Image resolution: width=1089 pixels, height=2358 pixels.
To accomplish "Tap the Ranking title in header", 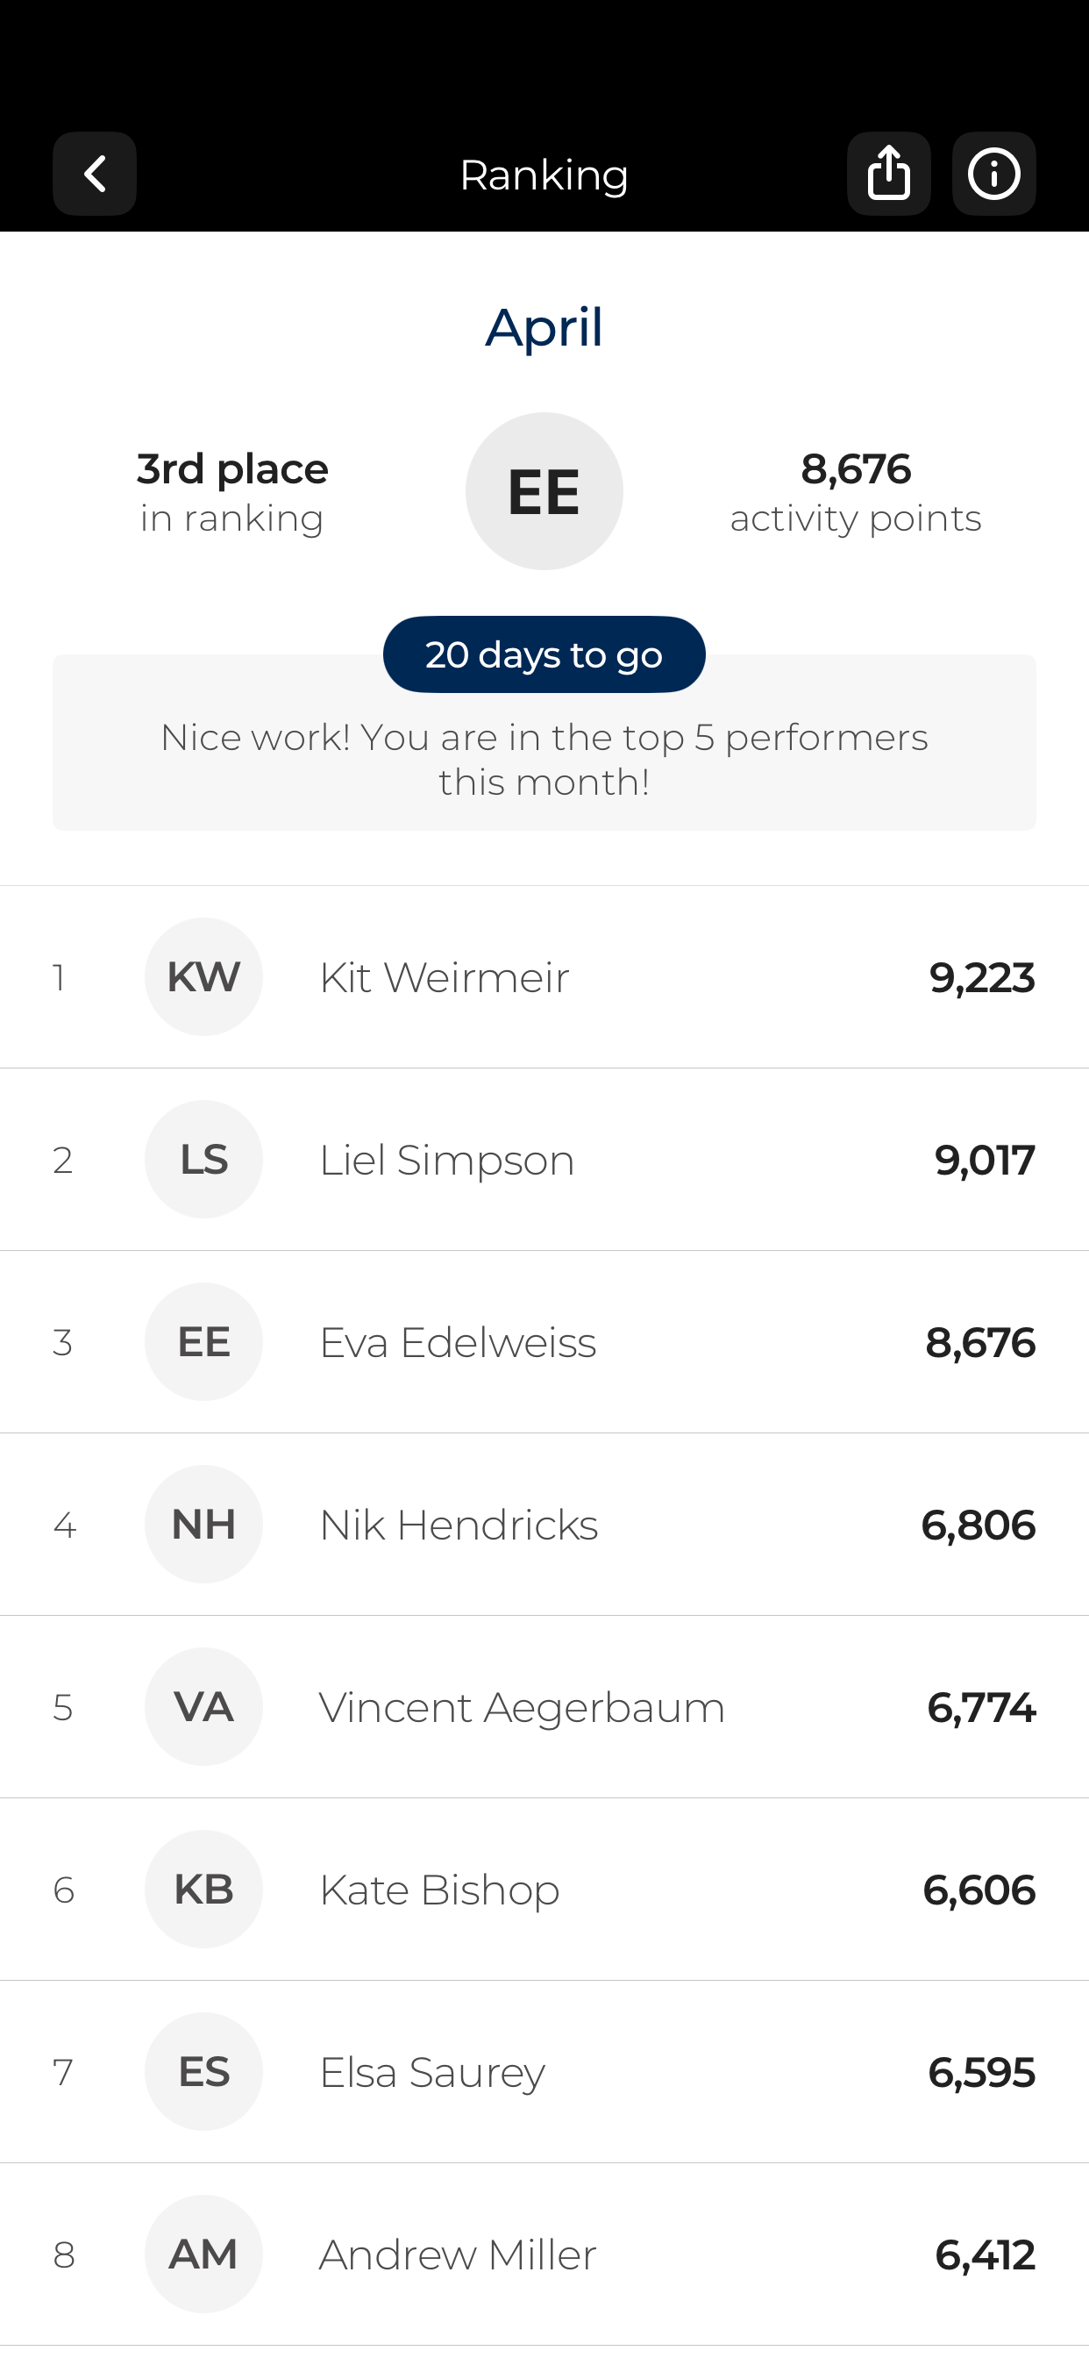I will [544, 175].
